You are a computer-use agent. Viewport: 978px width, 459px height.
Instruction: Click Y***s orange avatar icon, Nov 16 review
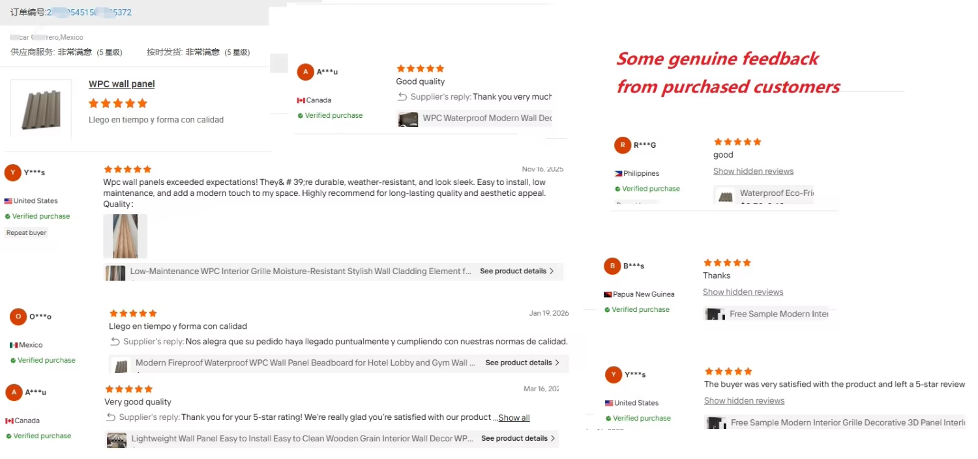[12, 173]
